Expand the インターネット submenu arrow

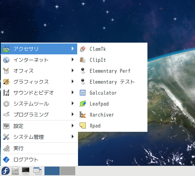[x=73, y=60]
